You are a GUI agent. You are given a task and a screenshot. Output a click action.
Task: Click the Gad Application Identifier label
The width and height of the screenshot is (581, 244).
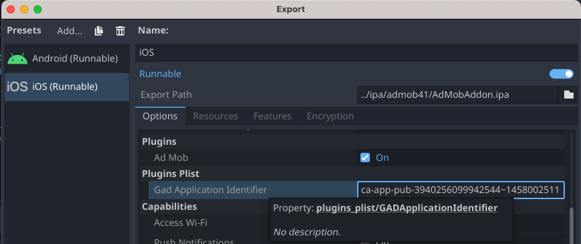coord(210,190)
